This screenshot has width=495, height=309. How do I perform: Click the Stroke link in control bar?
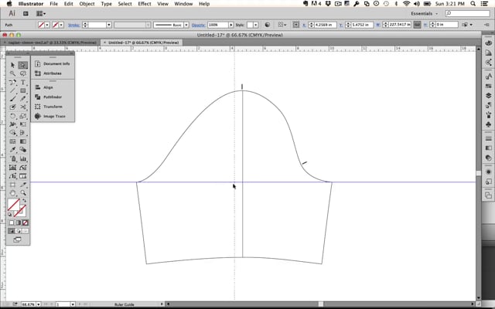74,25
